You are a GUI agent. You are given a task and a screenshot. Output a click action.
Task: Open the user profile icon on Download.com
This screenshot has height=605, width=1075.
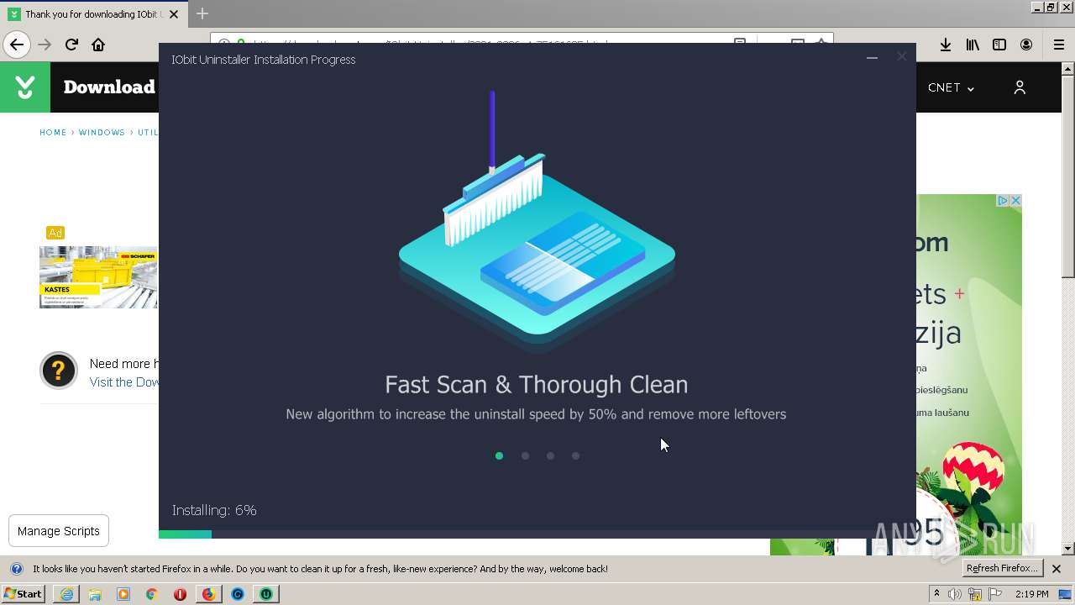coord(1020,87)
